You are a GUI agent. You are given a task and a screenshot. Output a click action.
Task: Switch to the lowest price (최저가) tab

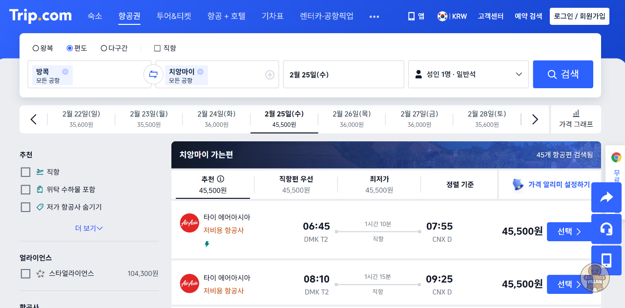coord(379,184)
